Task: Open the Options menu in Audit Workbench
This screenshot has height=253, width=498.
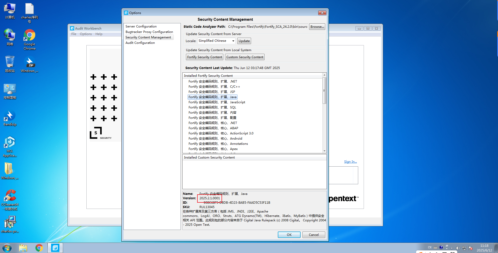Action: 86,34
